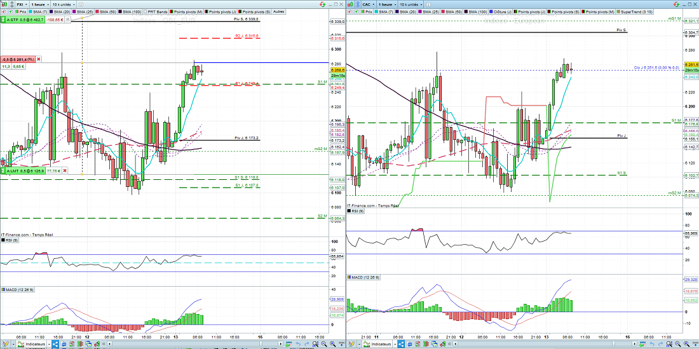Screen dimensions: 699x349
Task: Expand drawing tool dropdown arrow in CAC toolbar
Action: (359, 344)
